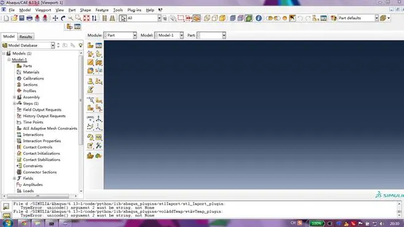Switch to the Results tab
The width and height of the screenshot is (404, 227).
(26, 37)
